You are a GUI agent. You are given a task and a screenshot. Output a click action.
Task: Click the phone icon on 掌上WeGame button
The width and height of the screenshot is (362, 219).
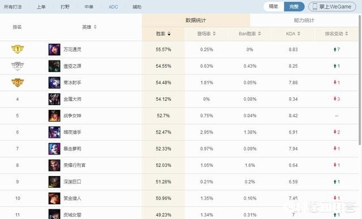coord(314,7)
